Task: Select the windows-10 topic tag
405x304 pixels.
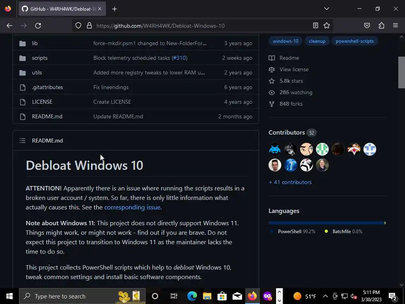Action: click(286, 41)
